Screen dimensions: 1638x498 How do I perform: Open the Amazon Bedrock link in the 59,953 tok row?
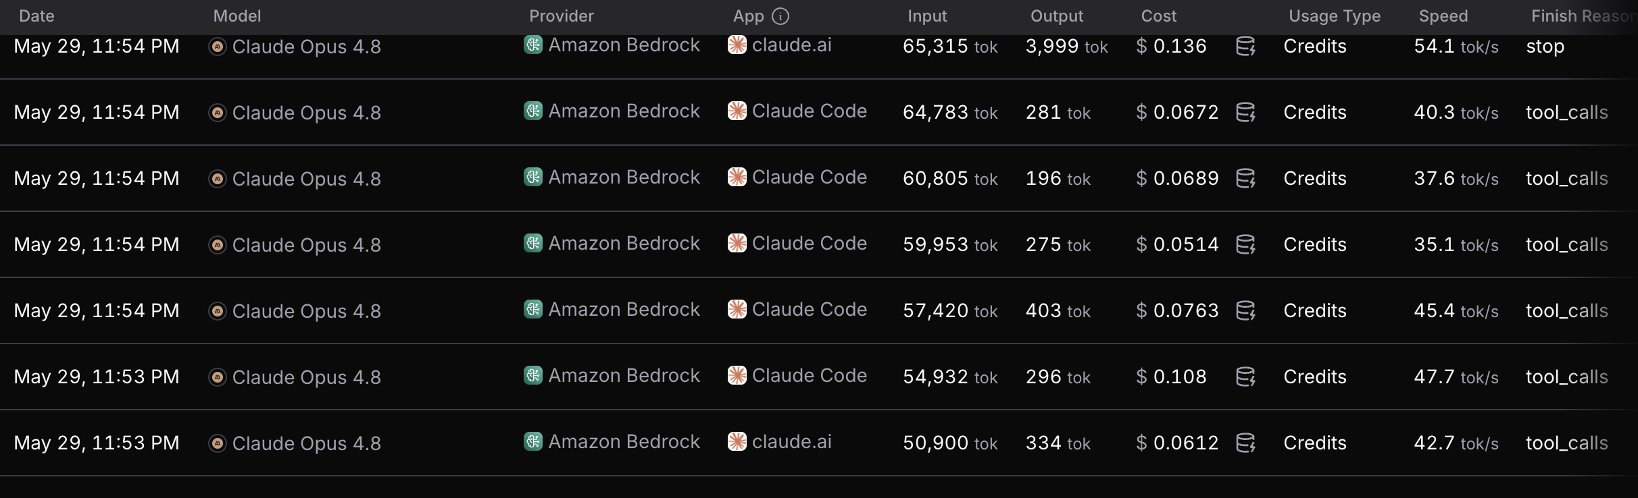pos(624,243)
